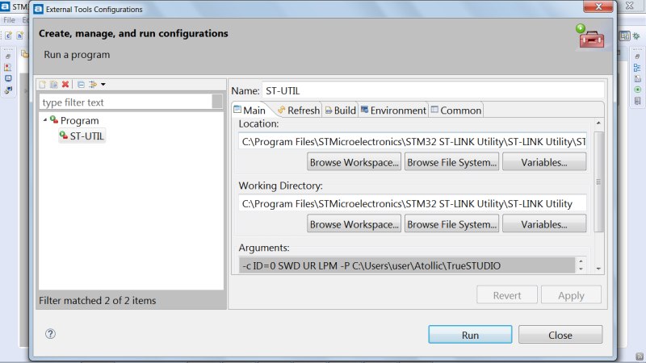Browse File System for the Location

451,162
